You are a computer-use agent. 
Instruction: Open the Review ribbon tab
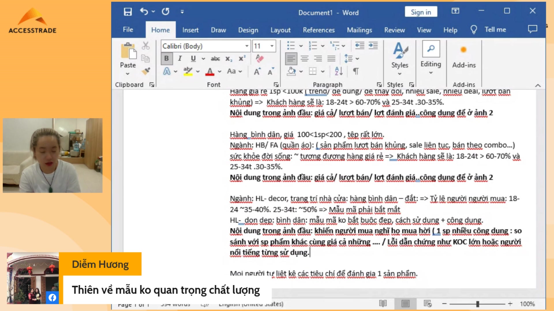tap(394, 30)
